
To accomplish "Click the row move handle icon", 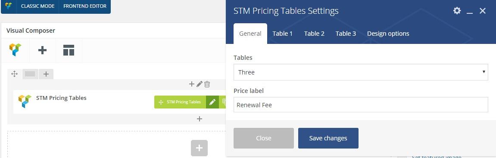I will (x=14, y=74).
